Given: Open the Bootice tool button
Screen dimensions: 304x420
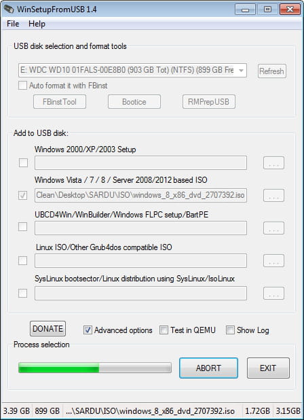Looking at the screenshot, I should 134,102.
